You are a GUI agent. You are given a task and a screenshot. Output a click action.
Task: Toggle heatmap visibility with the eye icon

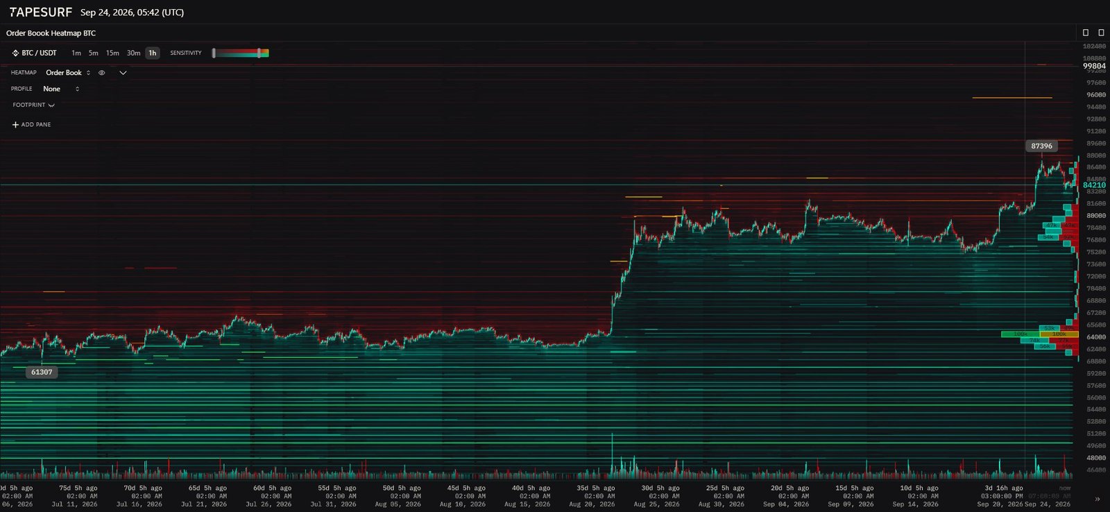[101, 73]
